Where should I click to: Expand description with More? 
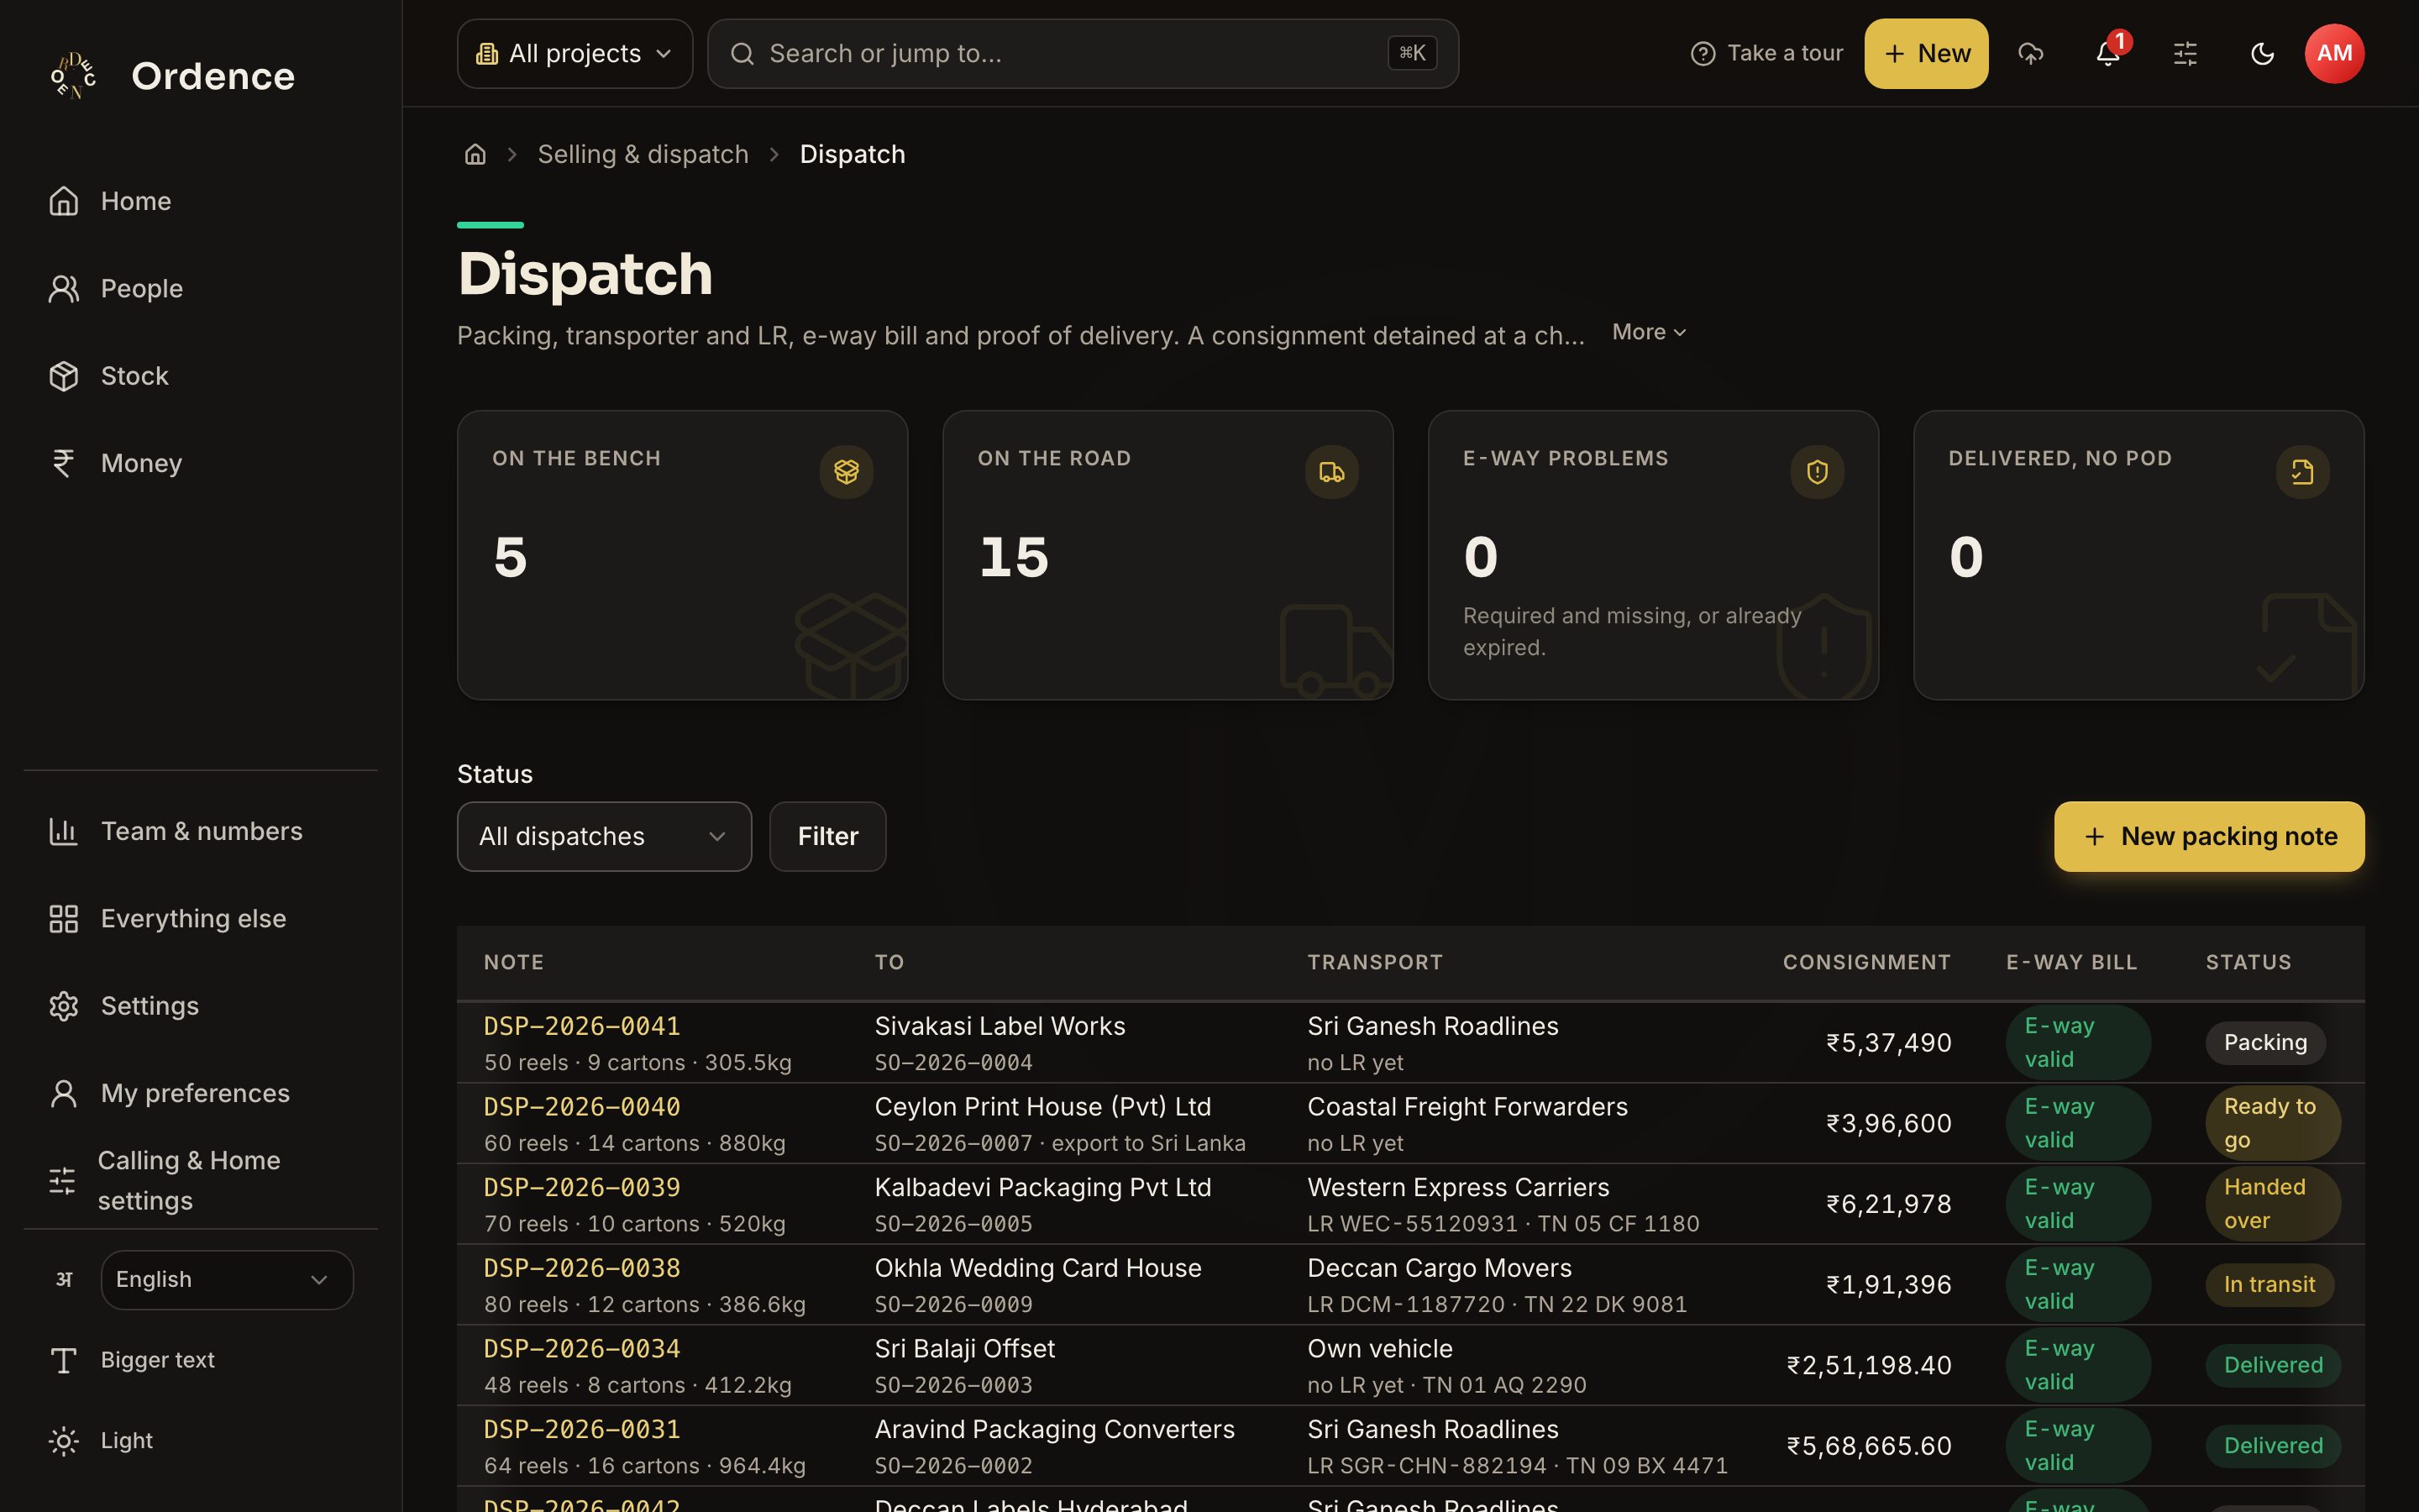pos(1650,332)
